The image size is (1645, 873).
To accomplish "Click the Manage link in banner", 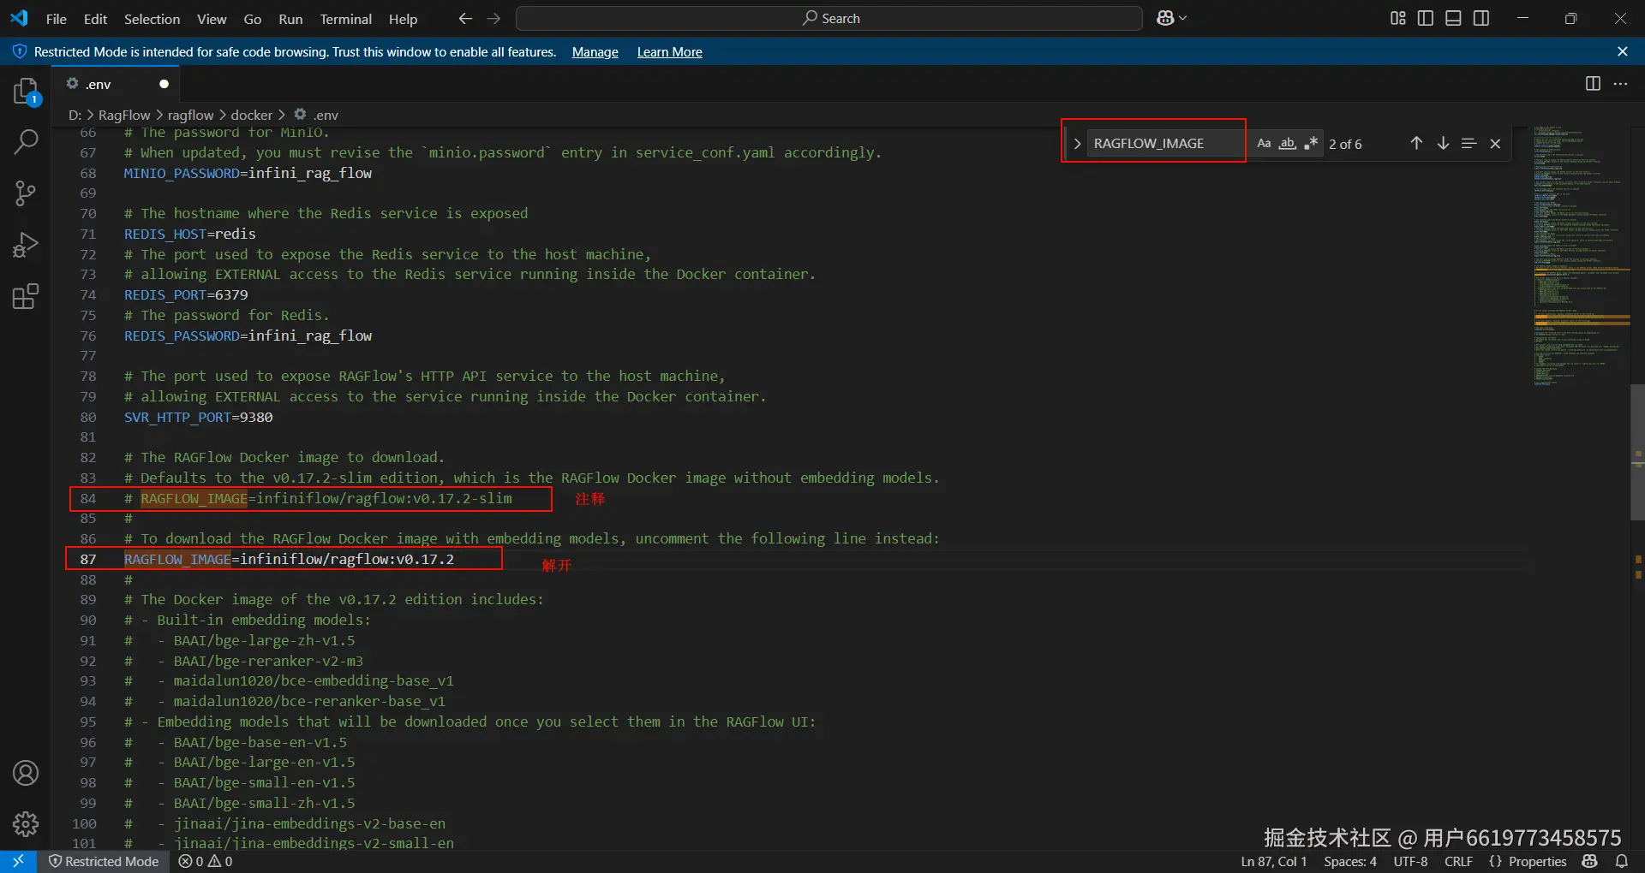I will click(x=595, y=52).
